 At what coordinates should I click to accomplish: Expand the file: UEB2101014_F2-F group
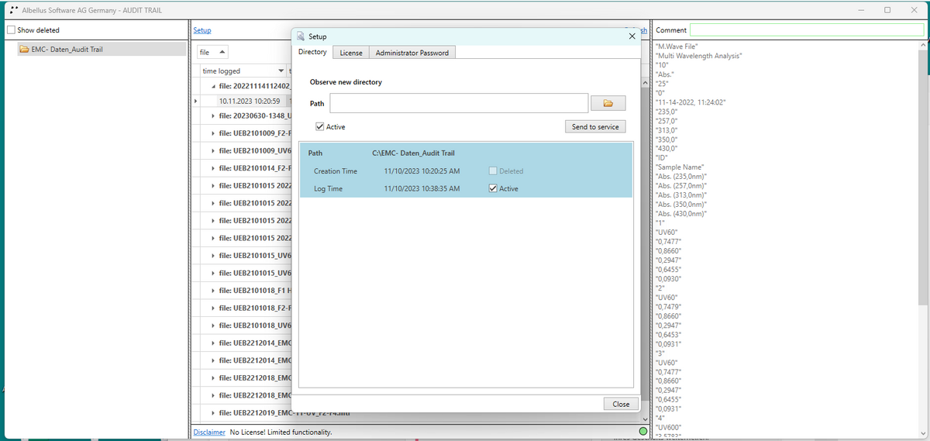click(214, 168)
